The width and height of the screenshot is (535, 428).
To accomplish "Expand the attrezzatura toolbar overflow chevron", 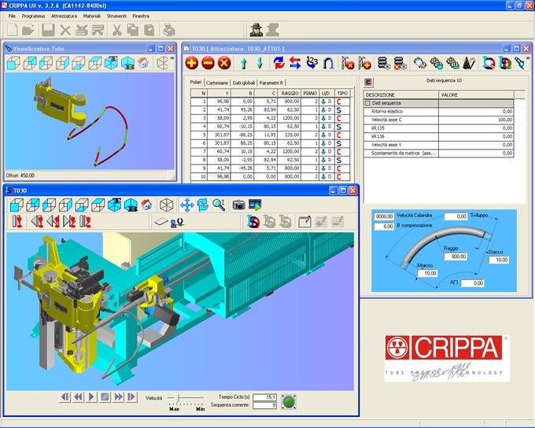I will tap(526, 63).
